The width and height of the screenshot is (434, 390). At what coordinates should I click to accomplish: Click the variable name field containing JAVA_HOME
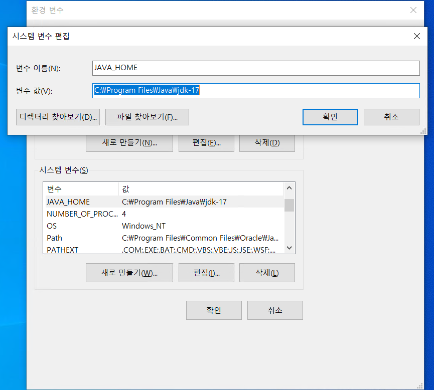256,68
